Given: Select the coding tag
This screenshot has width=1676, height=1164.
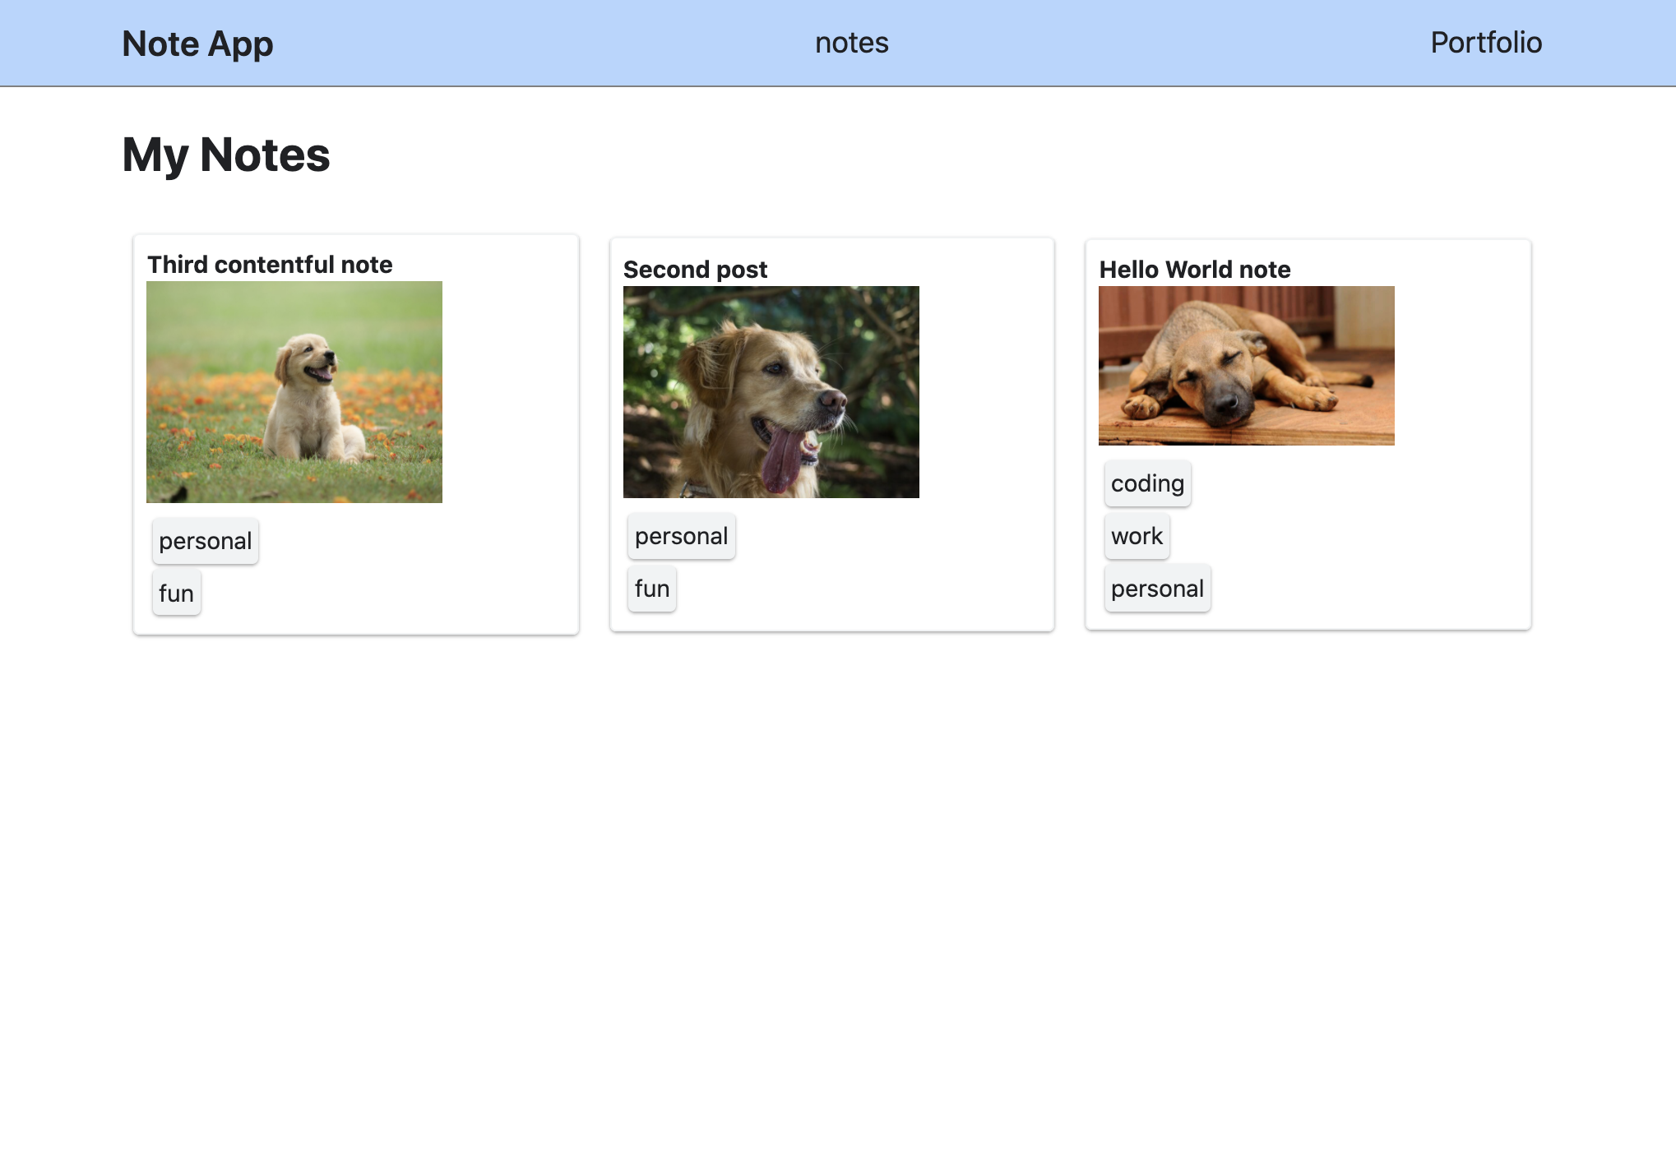Looking at the screenshot, I should tap(1147, 483).
